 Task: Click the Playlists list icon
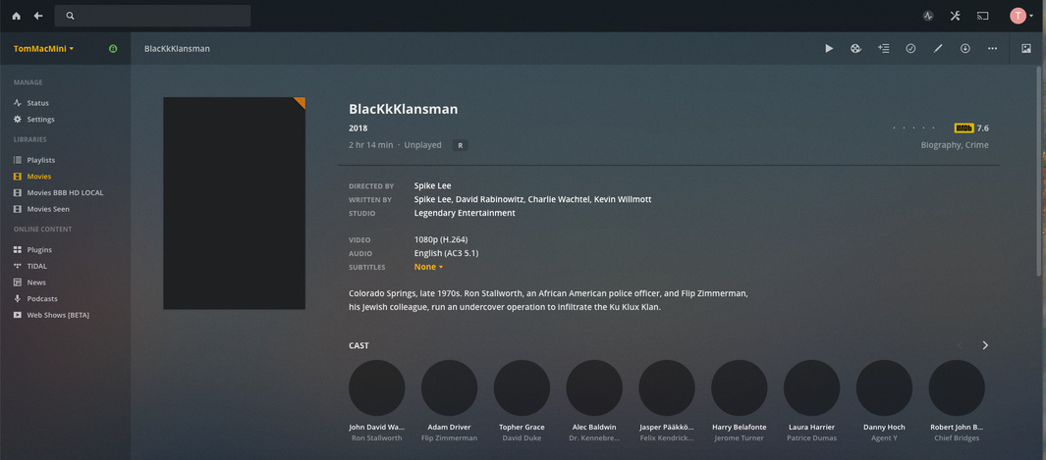pos(18,161)
